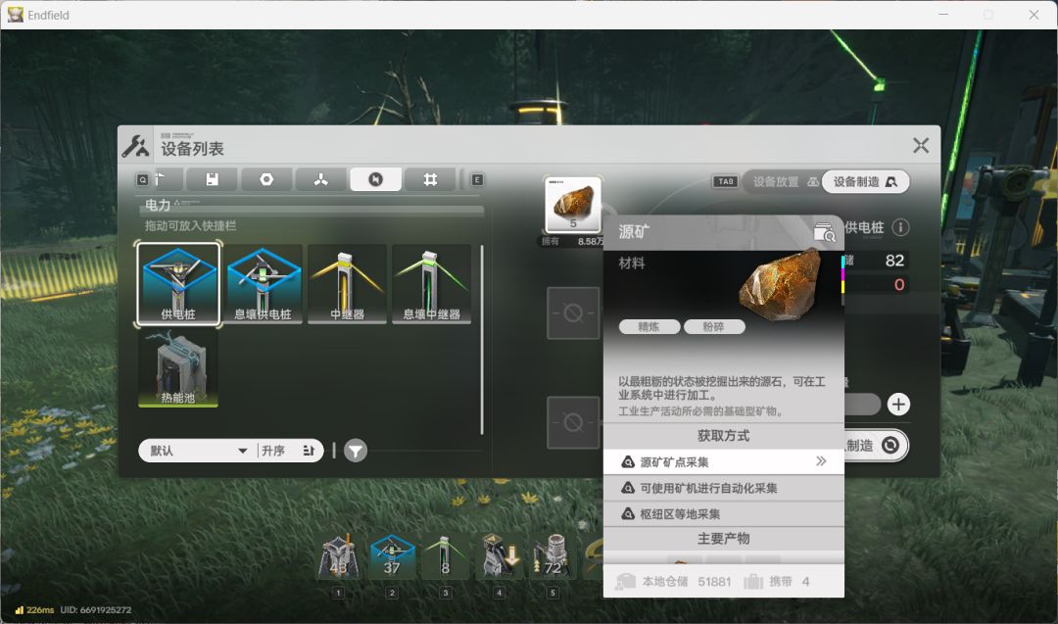
Task: Click the 供电桩 info icon
Action: point(901,227)
